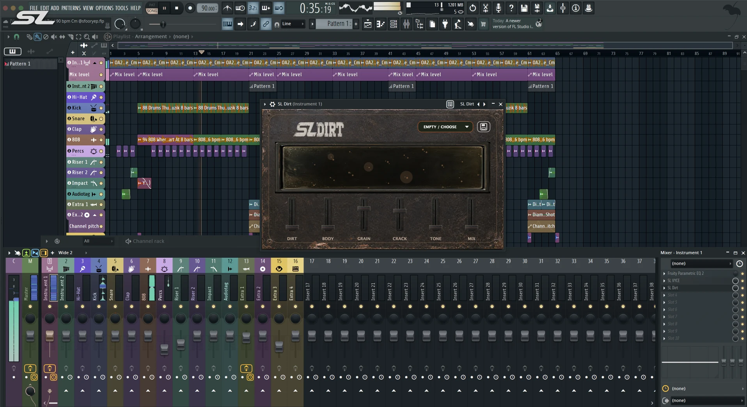The width and height of the screenshot is (747, 407).
Task: Select the Mute tool in Playlist toolbar
Action: tap(54, 37)
